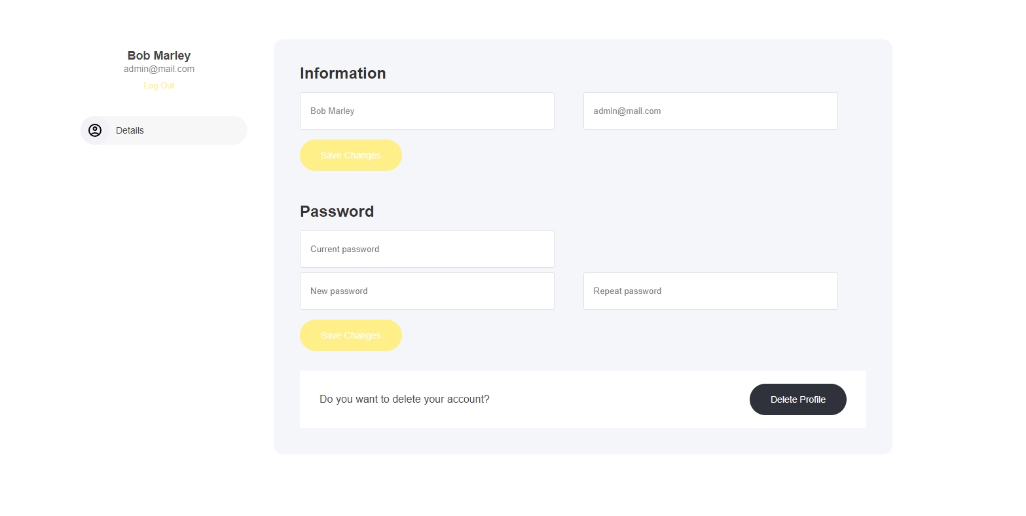Image resolution: width=1026 pixels, height=516 pixels.
Task: Click the delete your account question text
Action: (x=405, y=399)
